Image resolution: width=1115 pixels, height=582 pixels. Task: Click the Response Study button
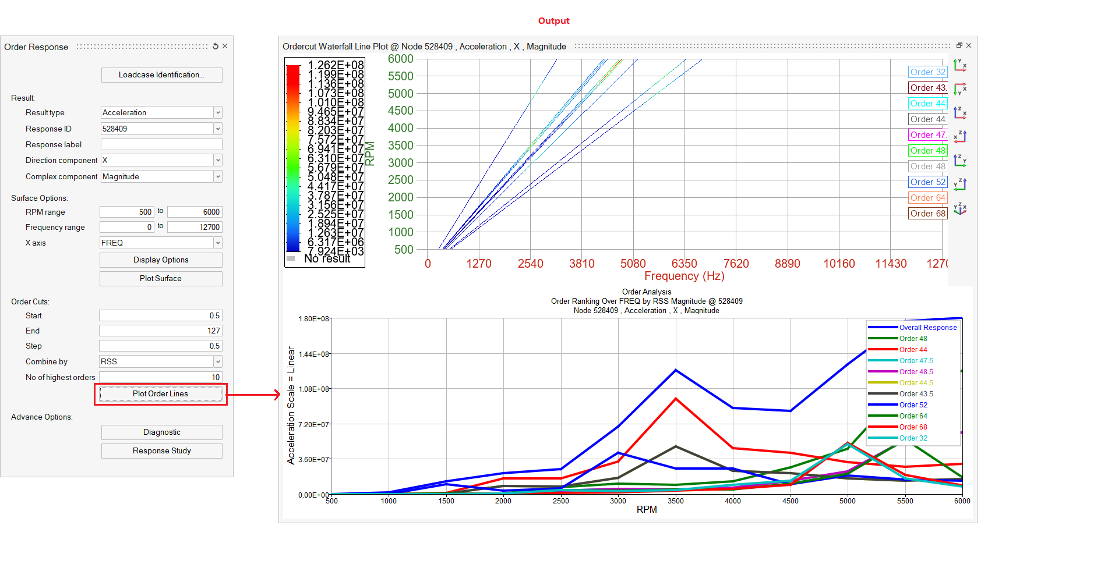point(161,451)
